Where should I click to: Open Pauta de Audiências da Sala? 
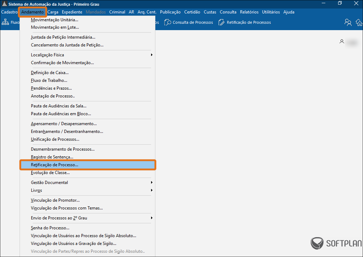tap(87, 106)
